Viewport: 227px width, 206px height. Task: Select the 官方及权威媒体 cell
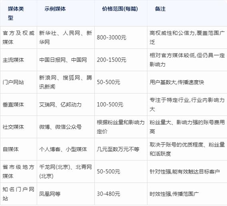18,38
